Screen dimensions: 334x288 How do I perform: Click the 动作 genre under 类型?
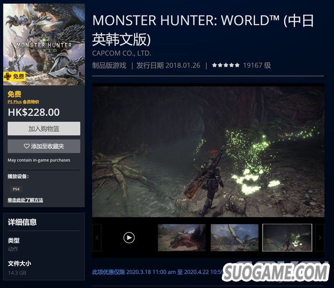(x=13, y=249)
